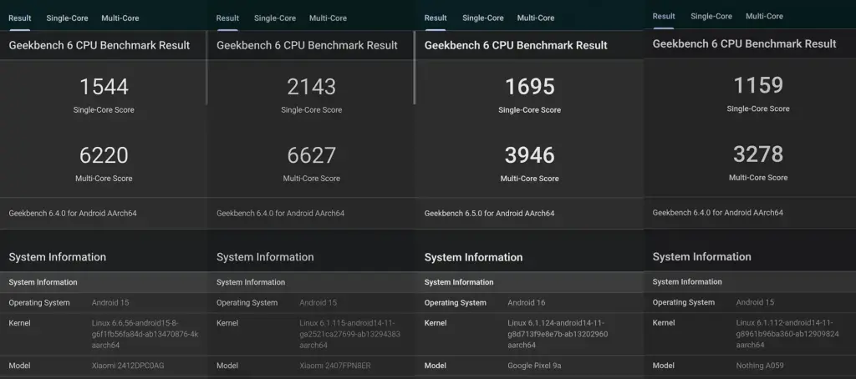The width and height of the screenshot is (856, 379).
Task: Click "Single-Core Score" label under 1695
Action: 529,110
